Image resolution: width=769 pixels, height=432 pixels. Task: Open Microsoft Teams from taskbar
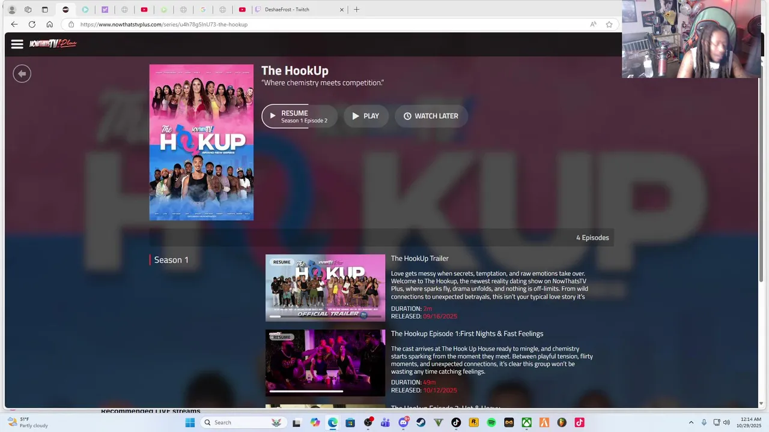(385, 422)
